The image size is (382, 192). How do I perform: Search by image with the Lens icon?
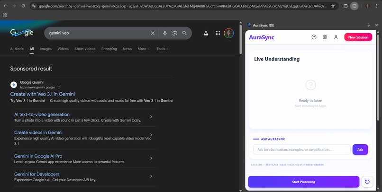pos(175,33)
